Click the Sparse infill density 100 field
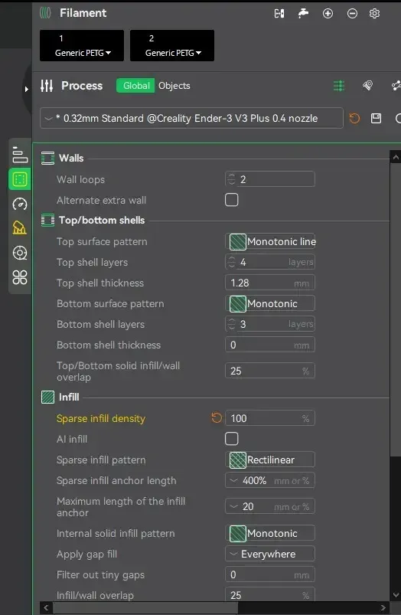Viewport: 401px width, 615px height. (270, 418)
